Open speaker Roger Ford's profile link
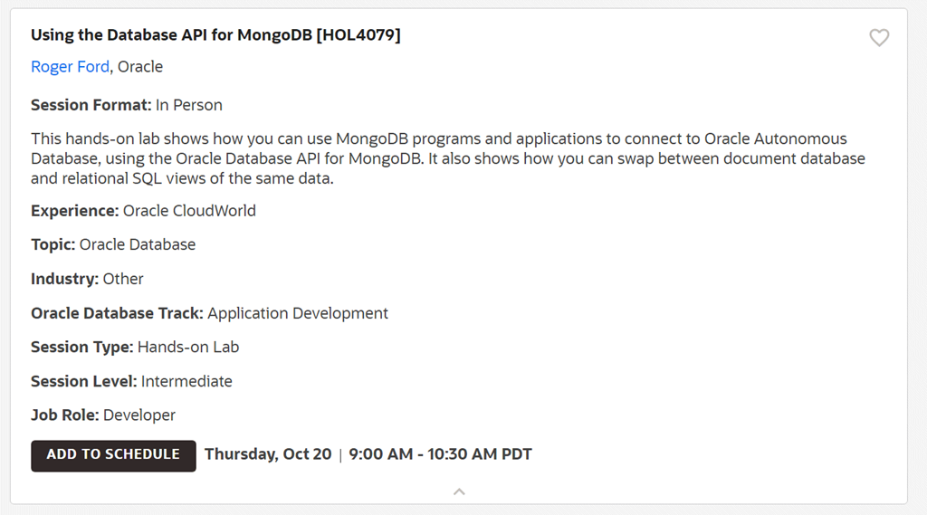Viewport: 927px width, 515px height. (70, 67)
